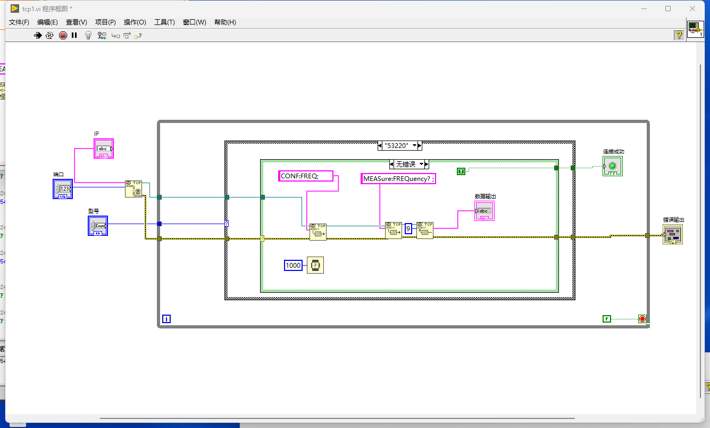710x428 pixels.
Task: Select the 连接成功 Boolean indicator terminal
Action: pos(613,166)
